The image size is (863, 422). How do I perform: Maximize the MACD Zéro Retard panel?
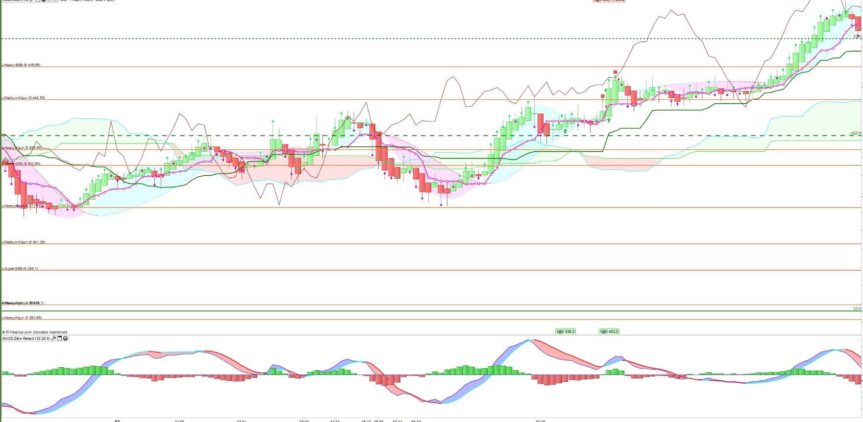coord(60,338)
